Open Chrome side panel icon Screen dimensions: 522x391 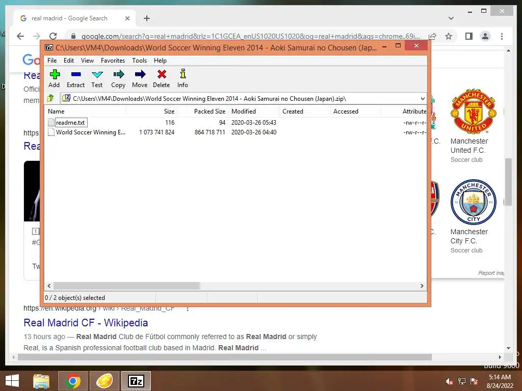469,36
